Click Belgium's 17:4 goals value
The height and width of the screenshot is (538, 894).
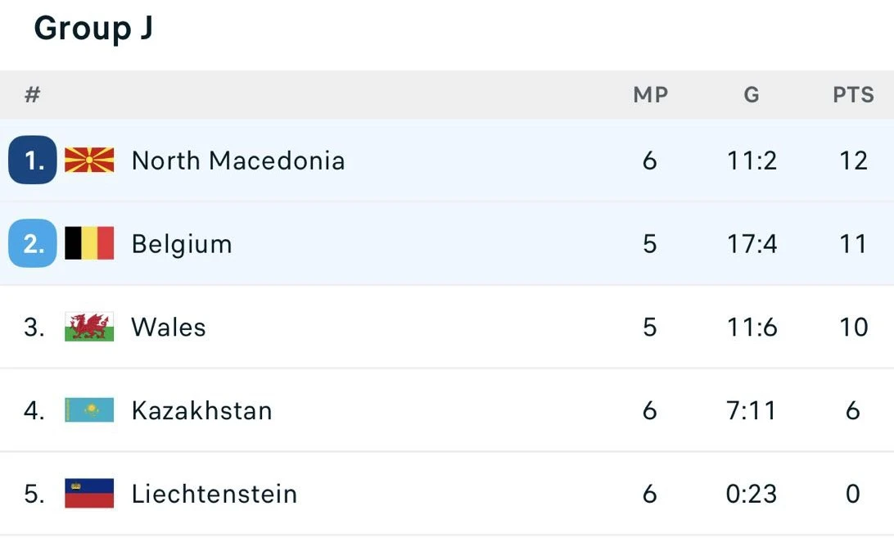coord(752,244)
